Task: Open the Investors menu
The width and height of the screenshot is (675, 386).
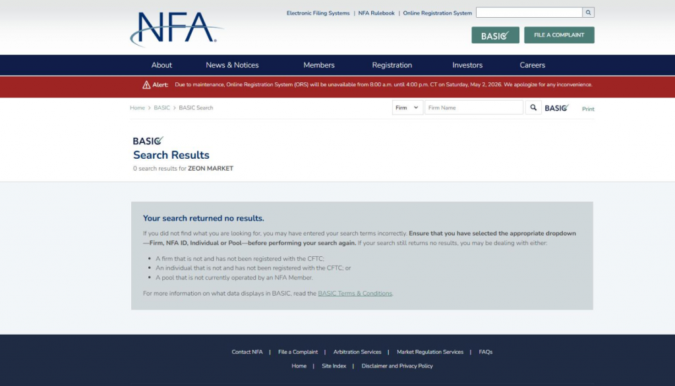Action: [467, 65]
